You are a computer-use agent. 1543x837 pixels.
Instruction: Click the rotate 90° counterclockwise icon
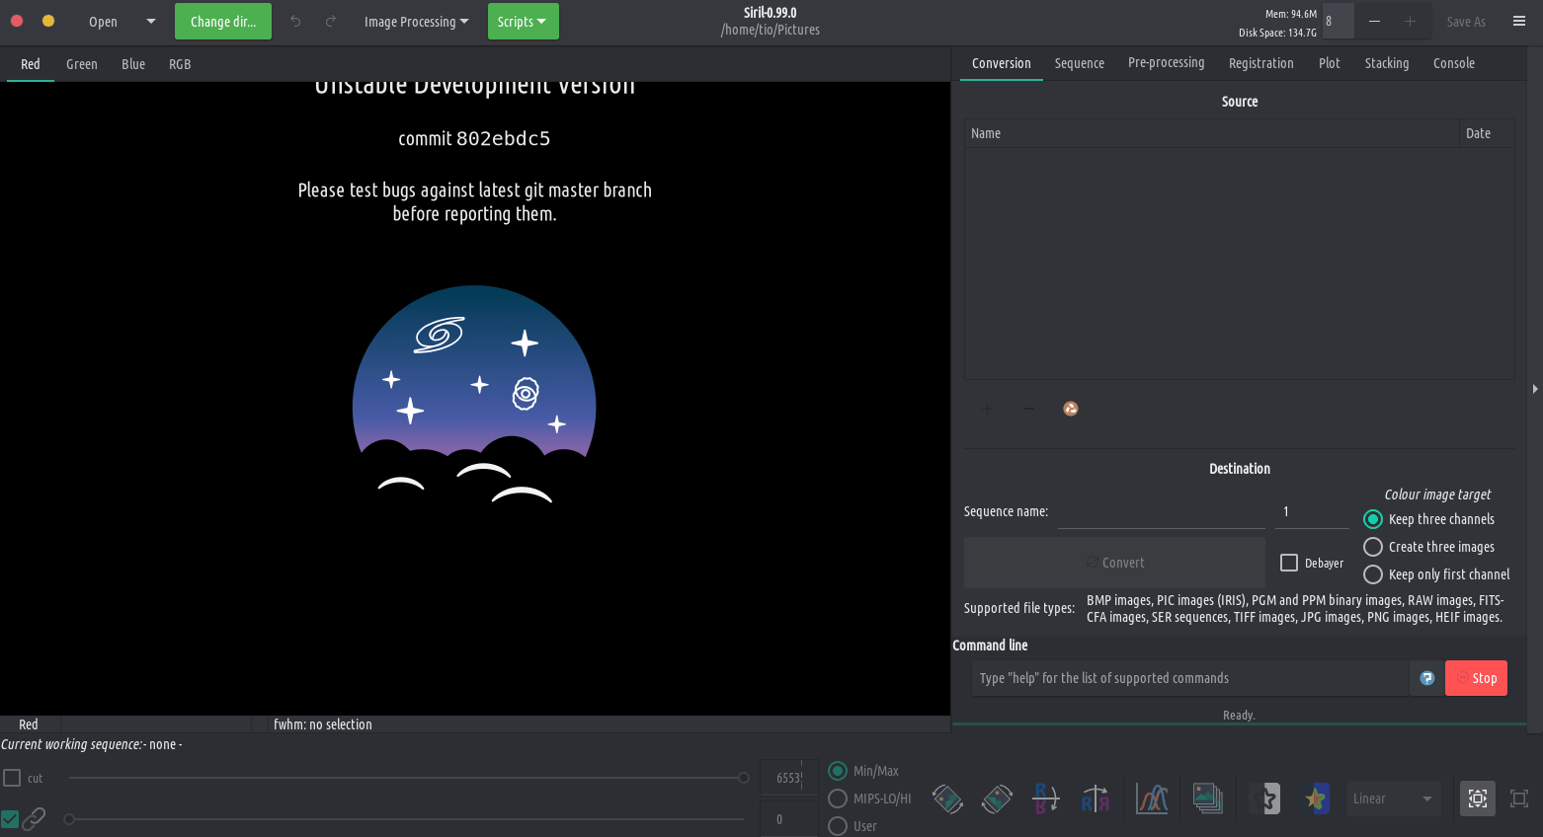[947, 799]
